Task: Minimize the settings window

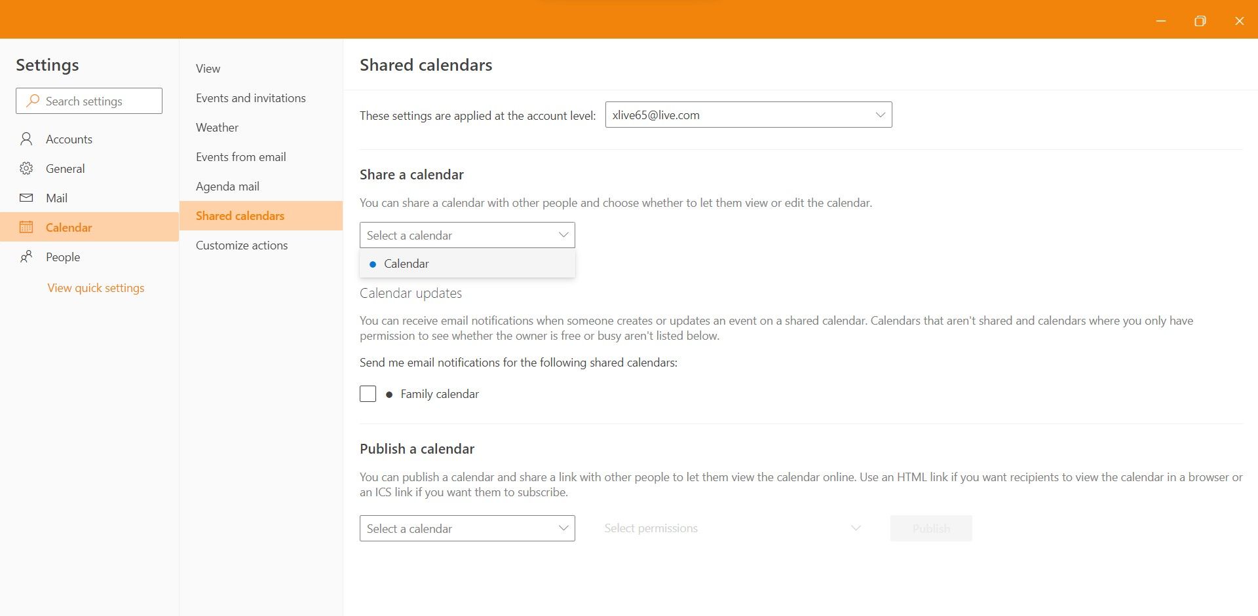Action: (x=1161, y=21)
